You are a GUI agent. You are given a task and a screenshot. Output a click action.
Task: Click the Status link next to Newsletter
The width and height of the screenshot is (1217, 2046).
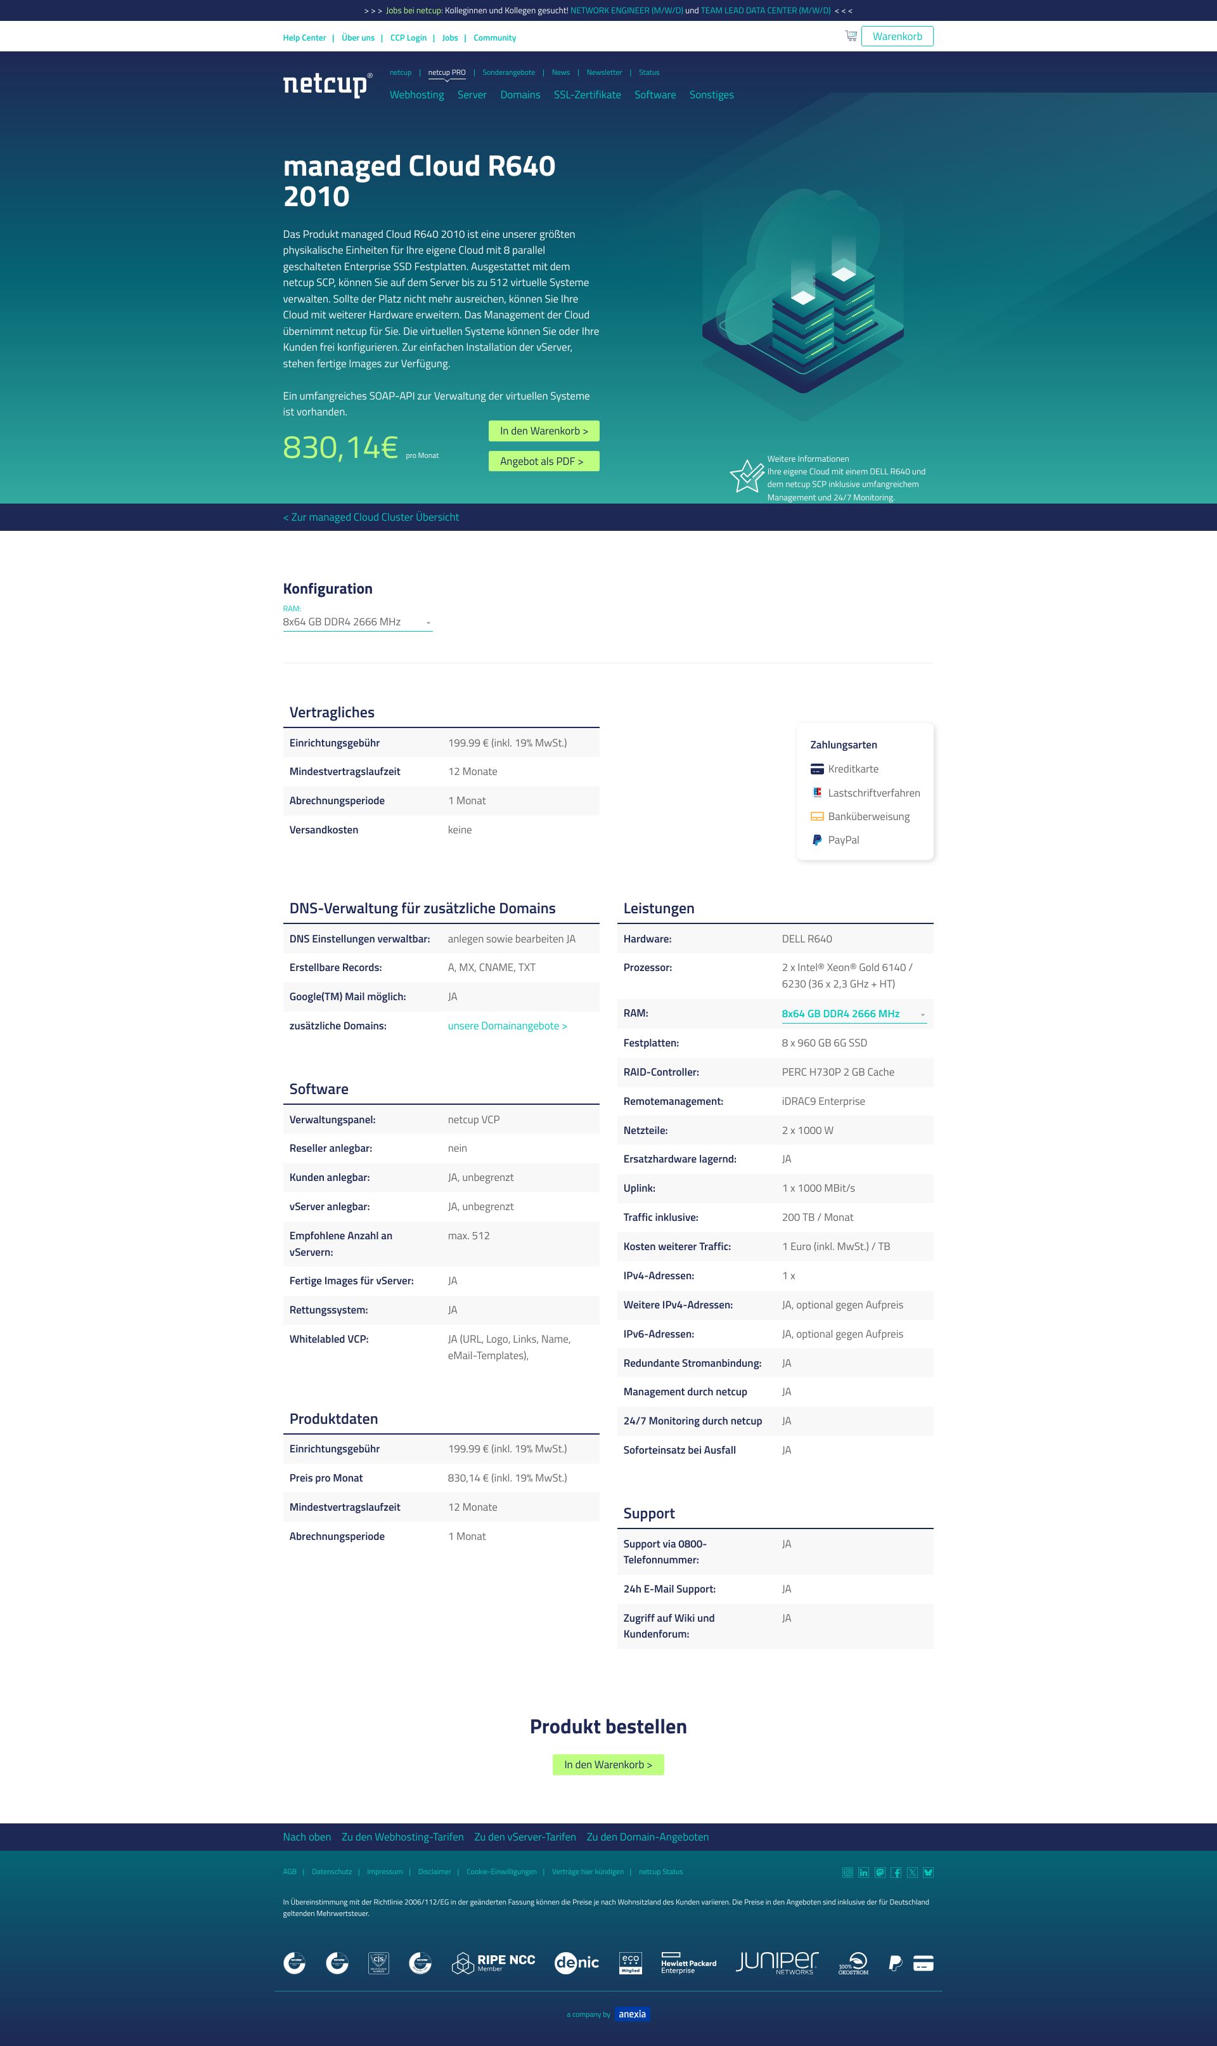click(x=648, y=72)
